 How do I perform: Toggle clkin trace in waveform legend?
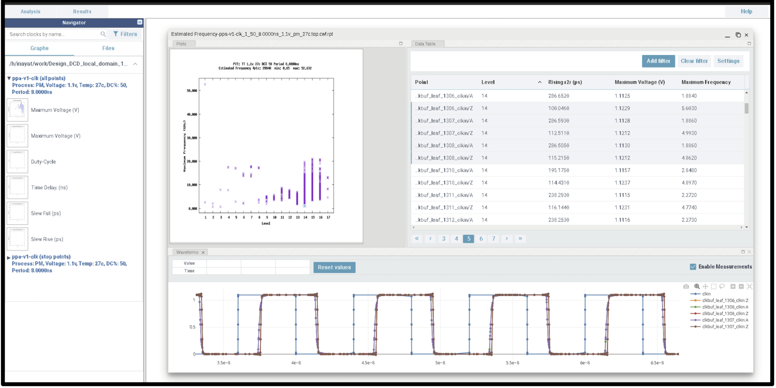tap(706, 294)
